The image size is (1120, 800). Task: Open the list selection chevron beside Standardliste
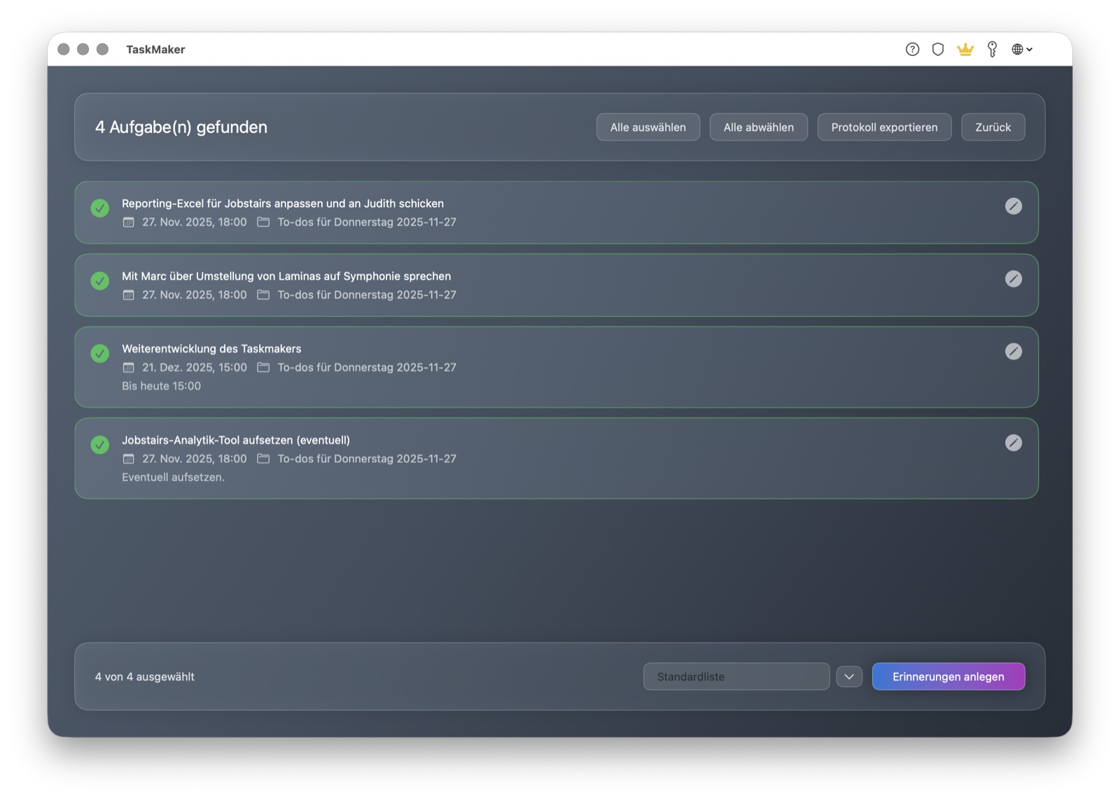click(x=849, y=676)
